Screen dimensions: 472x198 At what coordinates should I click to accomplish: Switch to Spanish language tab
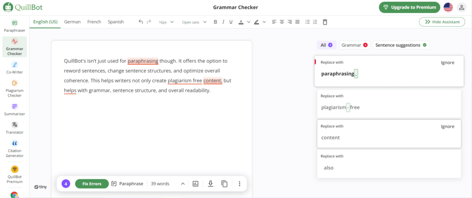(x=116, y=22)
